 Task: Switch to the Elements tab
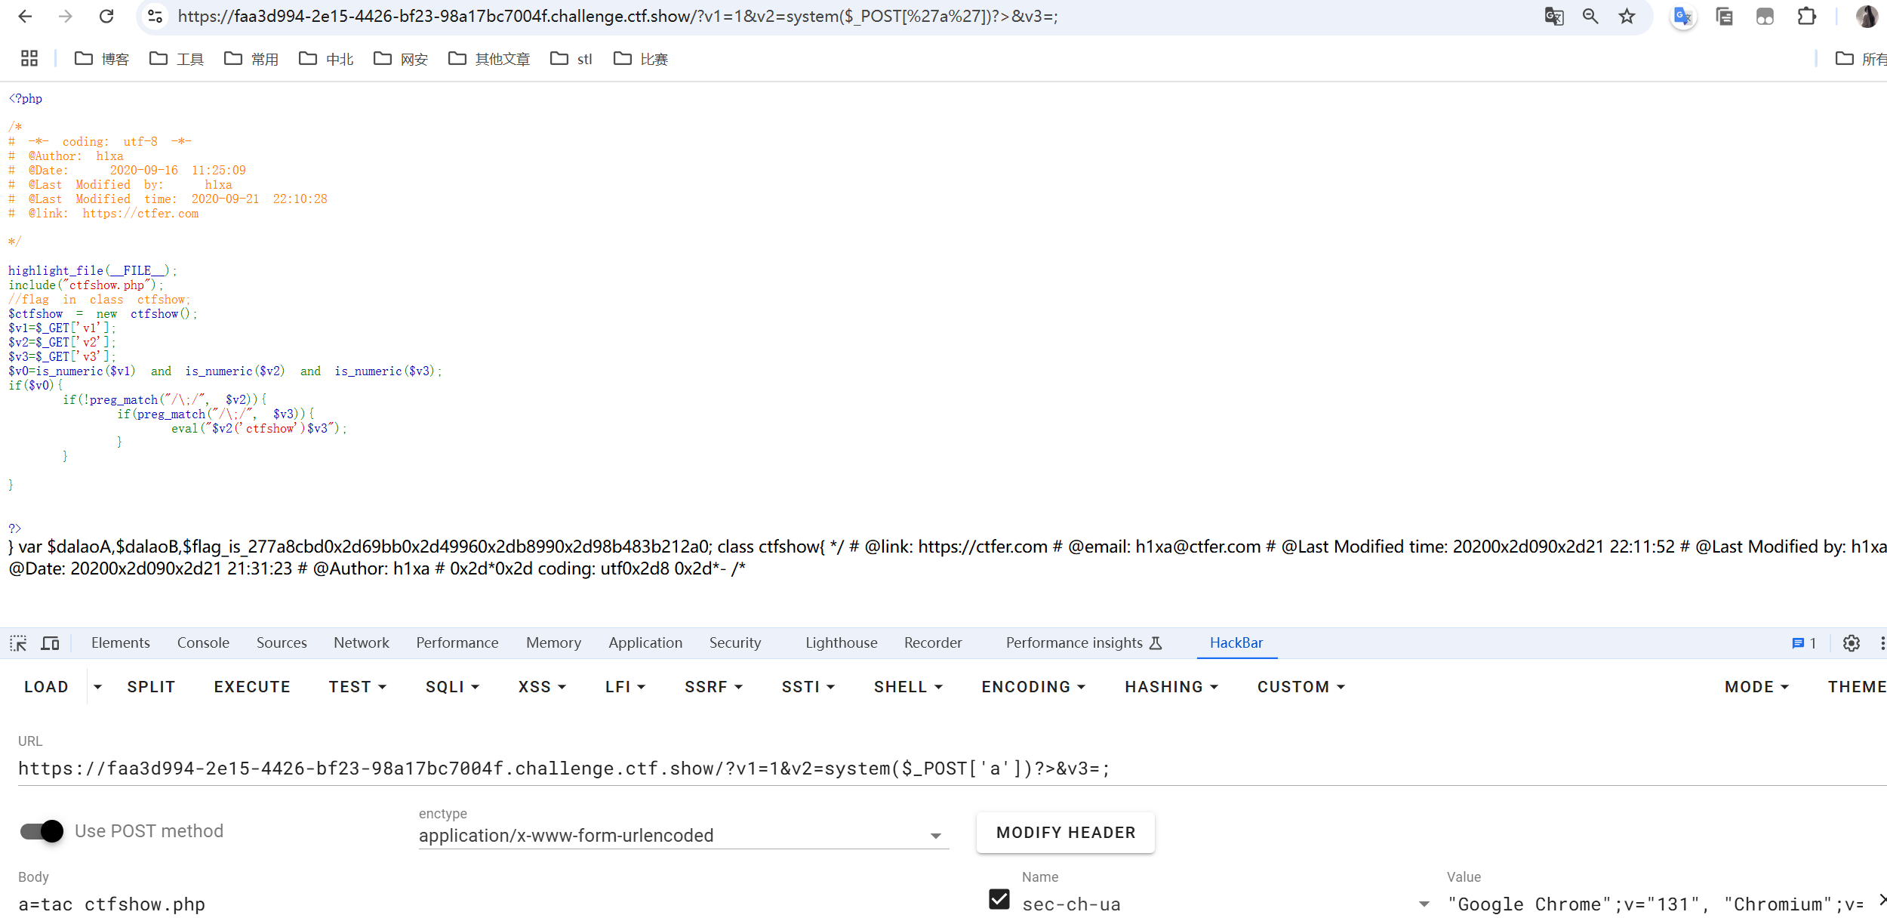[x=121, y=643]
